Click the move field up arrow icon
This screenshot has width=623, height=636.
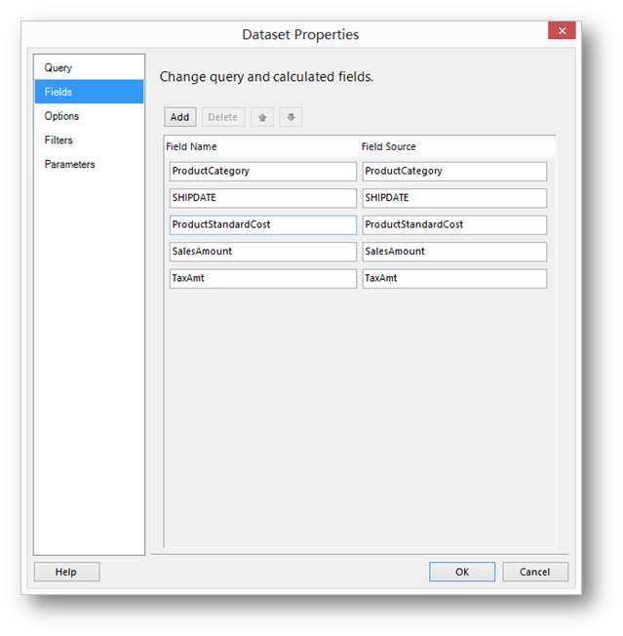coord(262,117)
